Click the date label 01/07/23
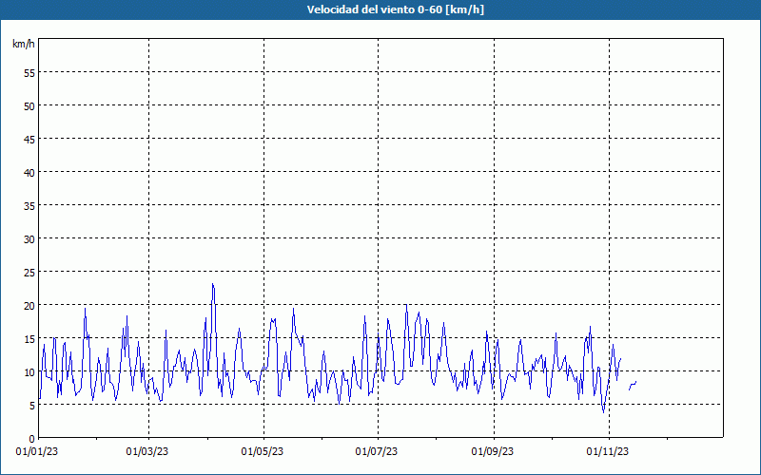This screenshot has height=475, width=761. [x=376, y=452]
